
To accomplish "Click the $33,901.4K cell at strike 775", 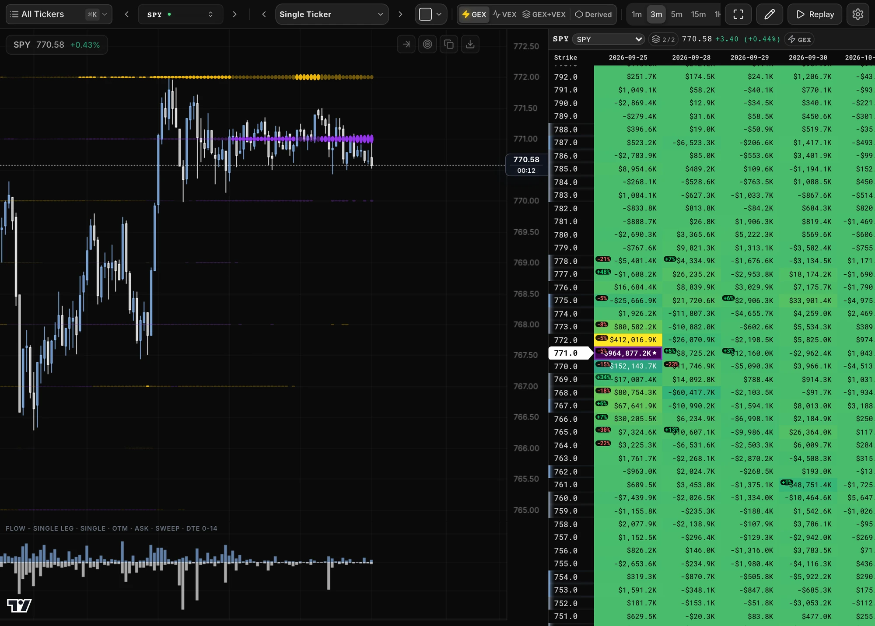I will pyautogui.click(x=808, y=301).
